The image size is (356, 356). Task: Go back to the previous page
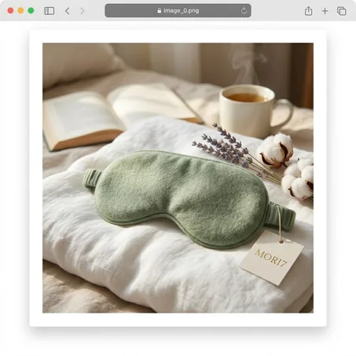(68, 11)
